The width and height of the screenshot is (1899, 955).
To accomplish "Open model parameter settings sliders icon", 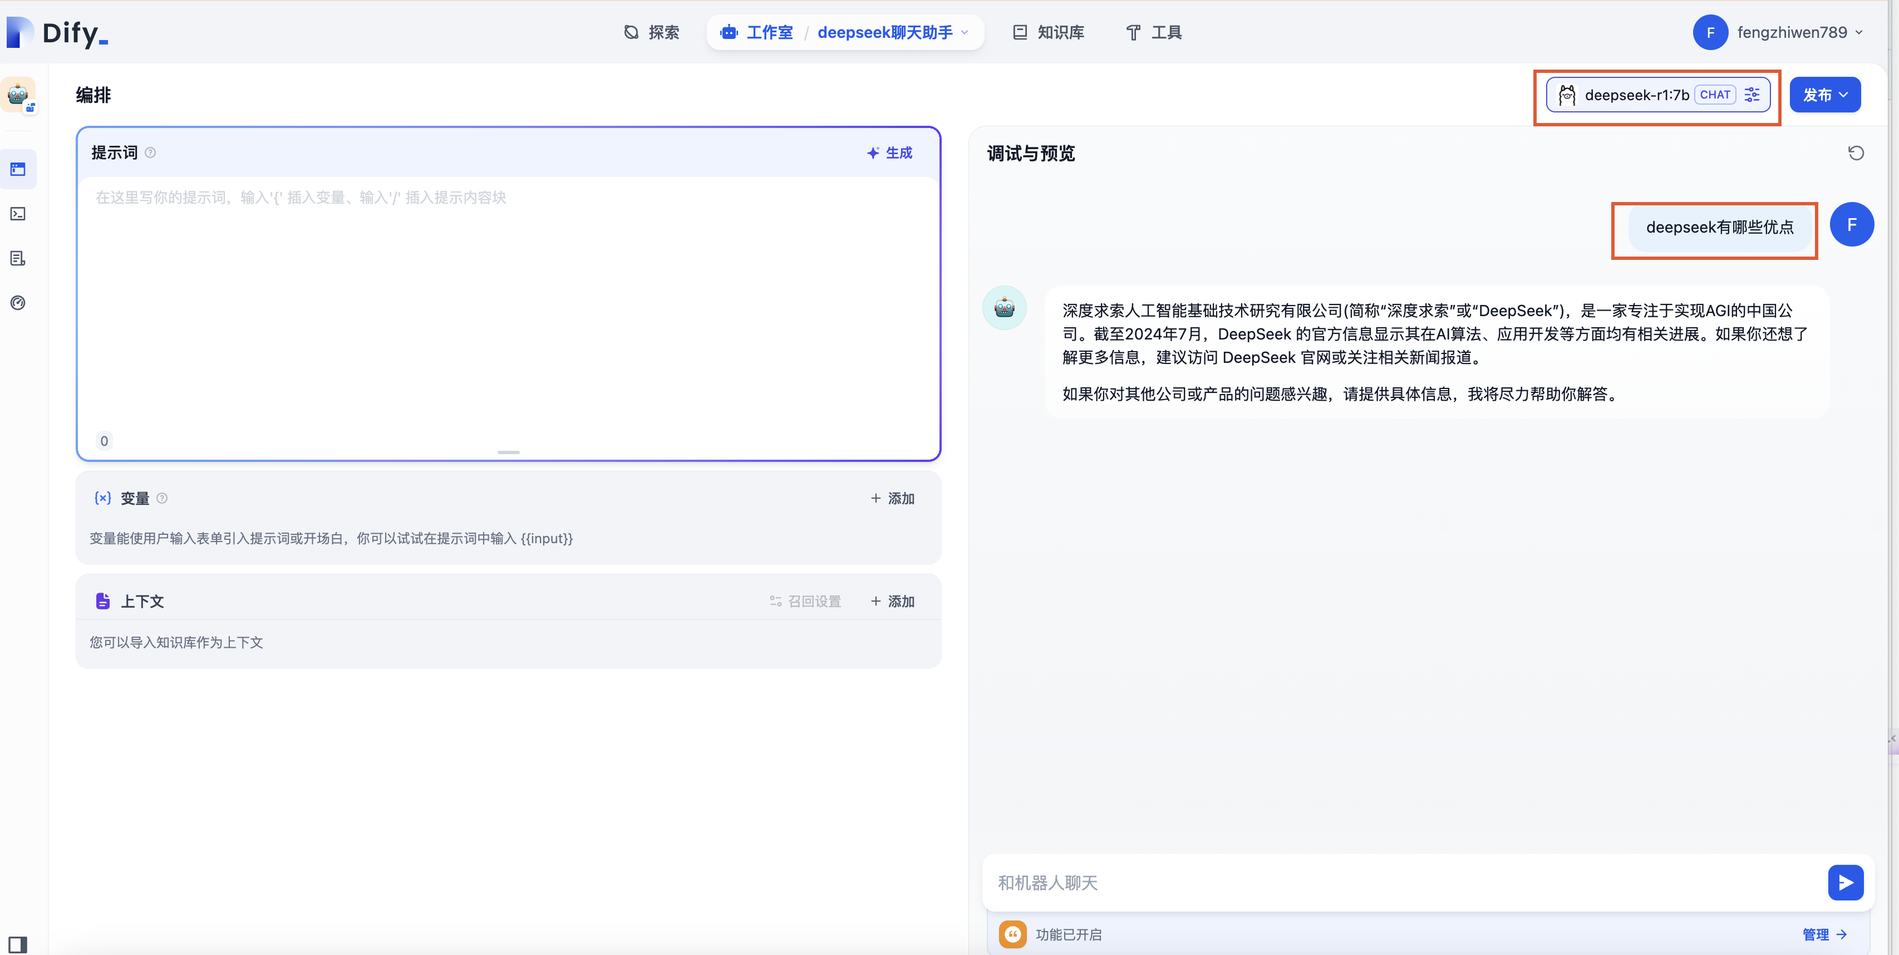I will click(x=1752, y=94).
